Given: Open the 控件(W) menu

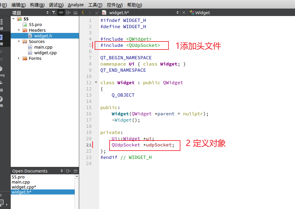Looking at the screenshot, I should click(115, 5).
